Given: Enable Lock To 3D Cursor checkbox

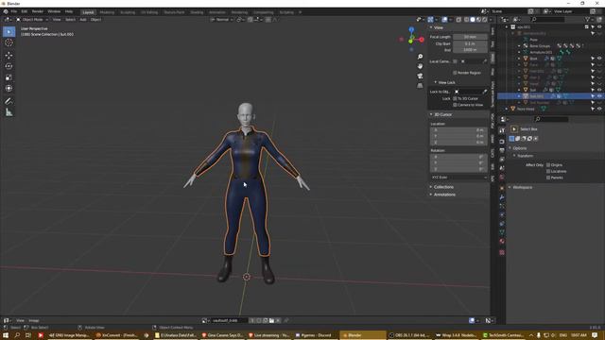Looking at the screenshot, I should tap(455, 98).
